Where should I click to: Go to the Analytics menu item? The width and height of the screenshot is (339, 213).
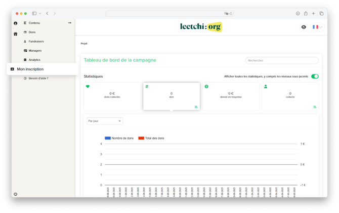click(x=34, y=60)
